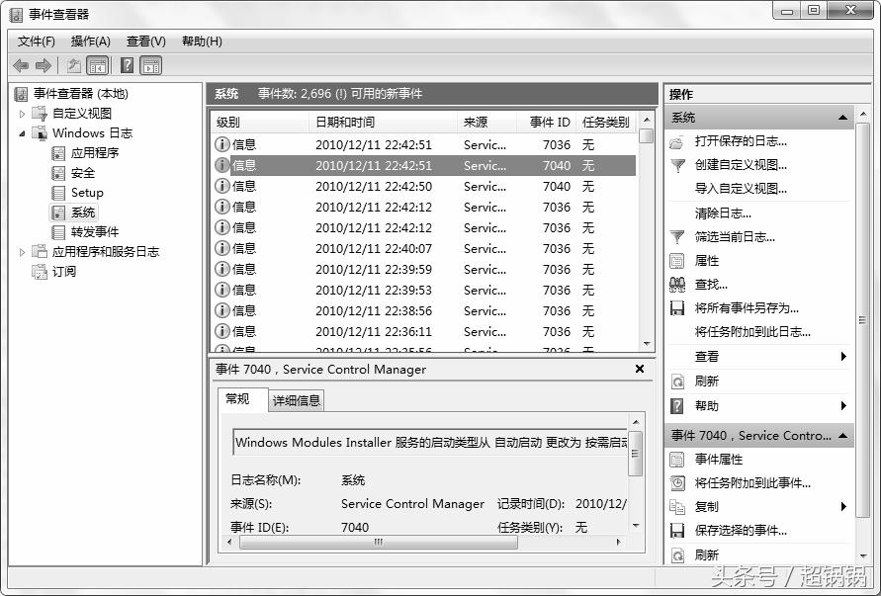881x596 pixels.
Task: Open the 转发事件 log
Action: tap(91, 231)
